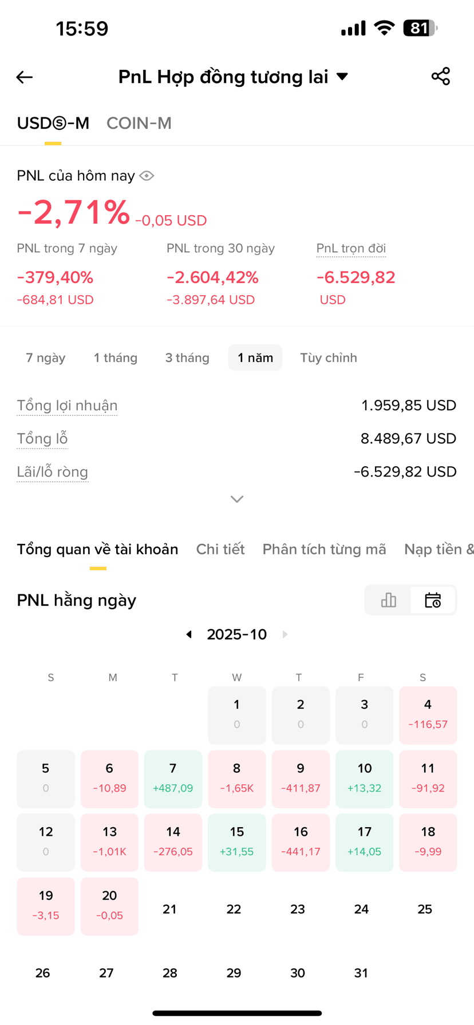The image size is (474, 1025).
Task: Select Phân tích từng mã tab
Action: tap(324, 549)
